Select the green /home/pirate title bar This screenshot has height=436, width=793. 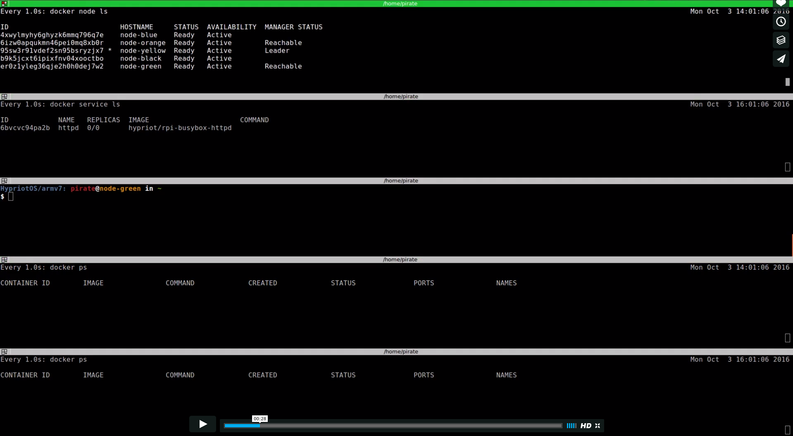point(400,3)
